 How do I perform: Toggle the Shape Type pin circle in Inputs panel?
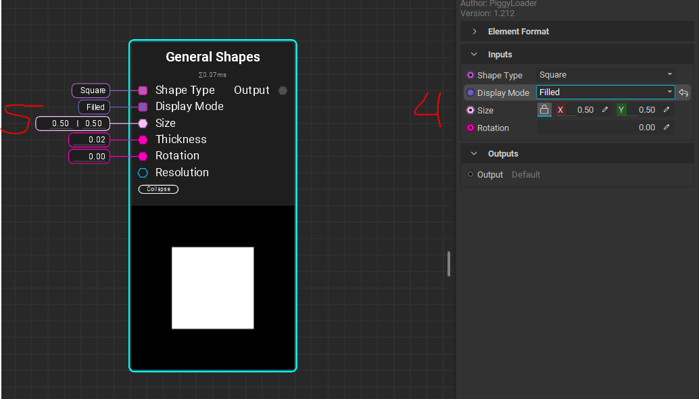tap(471, 75)
